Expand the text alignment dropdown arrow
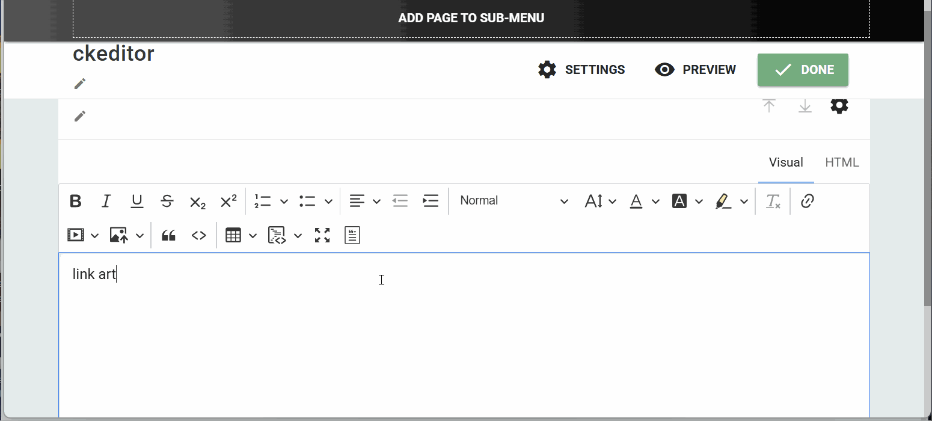The image size is (932, 421). (x=377, y=201)
